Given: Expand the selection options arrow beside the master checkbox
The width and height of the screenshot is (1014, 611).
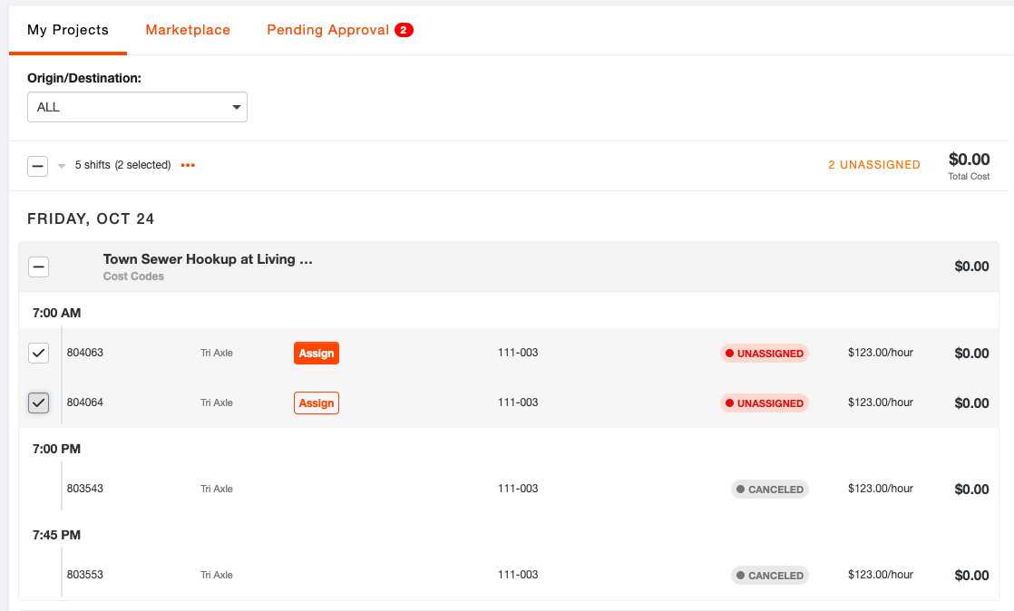Looking at the screenshot, I should [61, 166].
